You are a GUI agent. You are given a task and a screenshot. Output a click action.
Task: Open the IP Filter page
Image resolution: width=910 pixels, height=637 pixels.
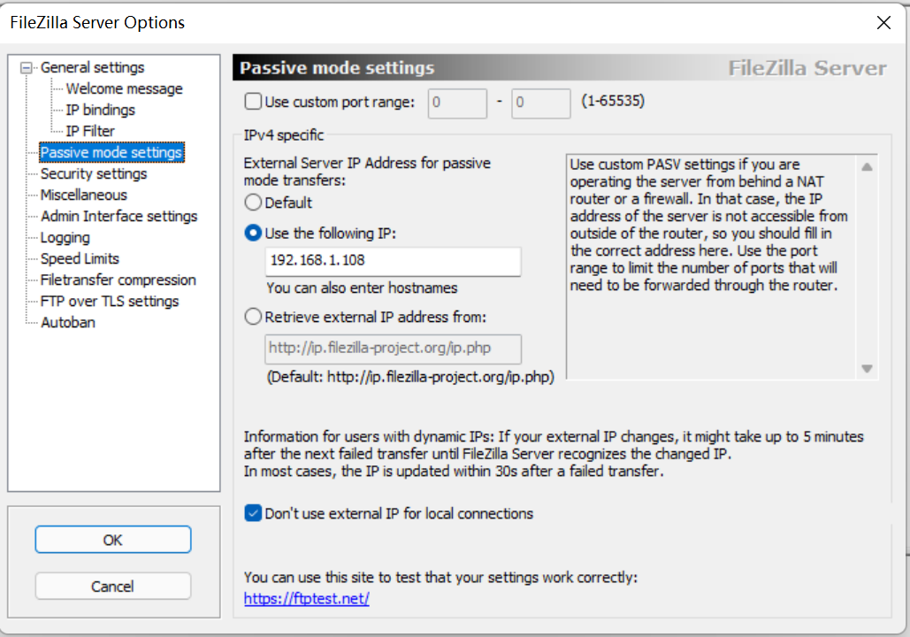click(90, 131)
